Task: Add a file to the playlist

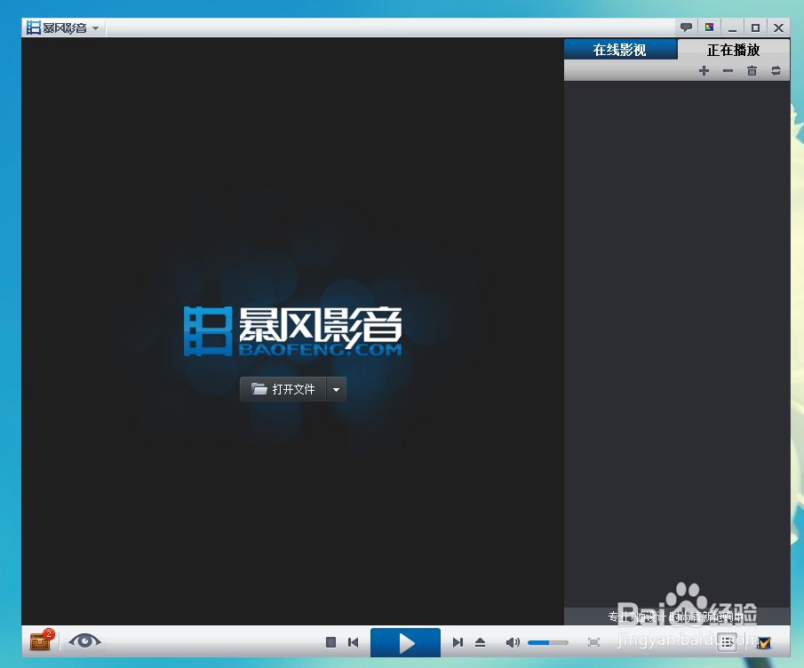Action: coord(704,71)
